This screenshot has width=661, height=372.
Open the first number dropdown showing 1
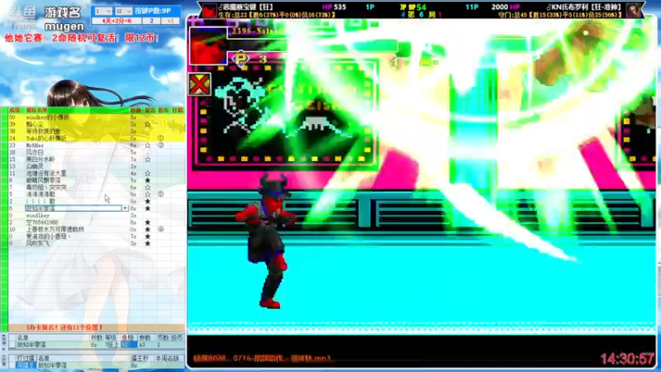tap(103, 11)
